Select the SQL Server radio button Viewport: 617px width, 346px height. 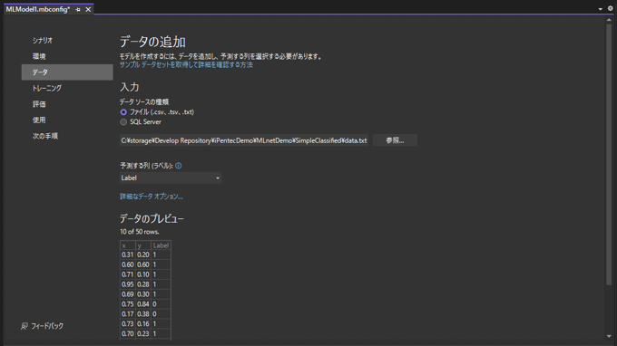pos(123,122)
